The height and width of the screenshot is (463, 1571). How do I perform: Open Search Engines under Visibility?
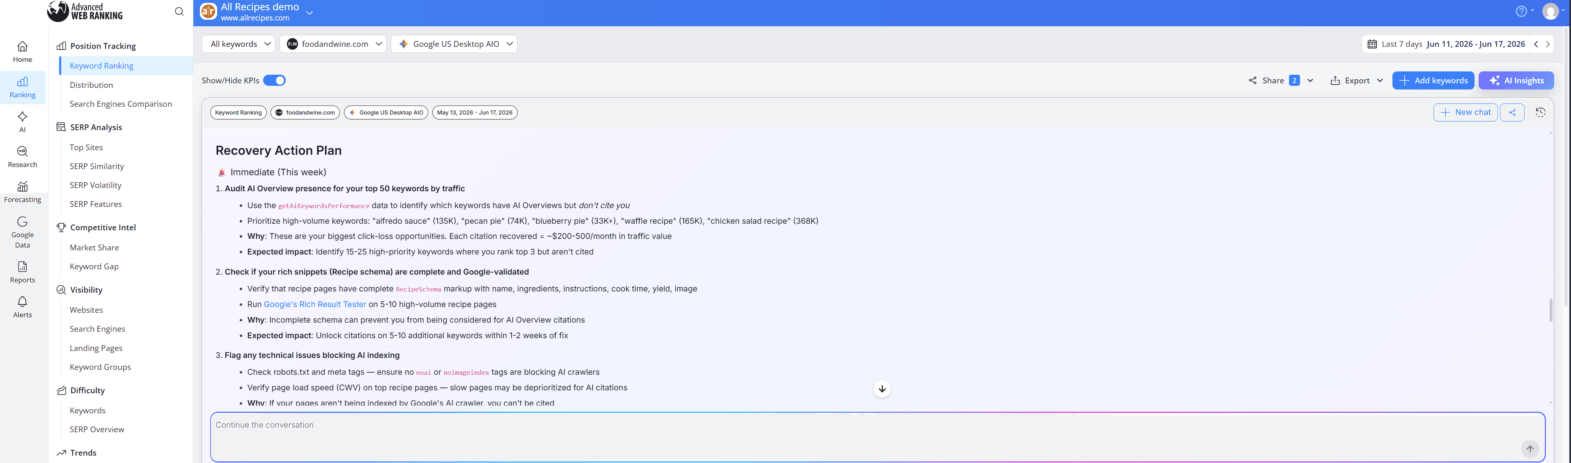pos(97,329)
